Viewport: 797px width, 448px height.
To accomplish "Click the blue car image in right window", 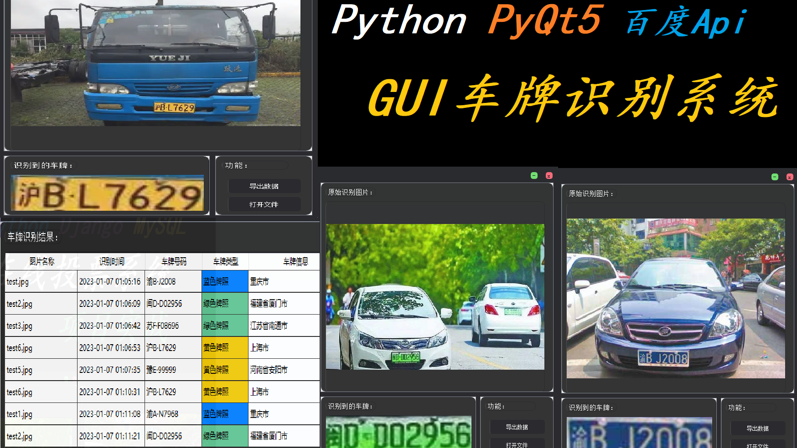I will click(676, 298).
